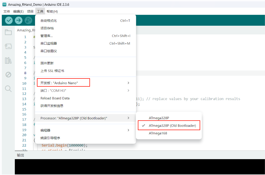
Task: Open the 项目 menu
Action: [x=30, y=11]
